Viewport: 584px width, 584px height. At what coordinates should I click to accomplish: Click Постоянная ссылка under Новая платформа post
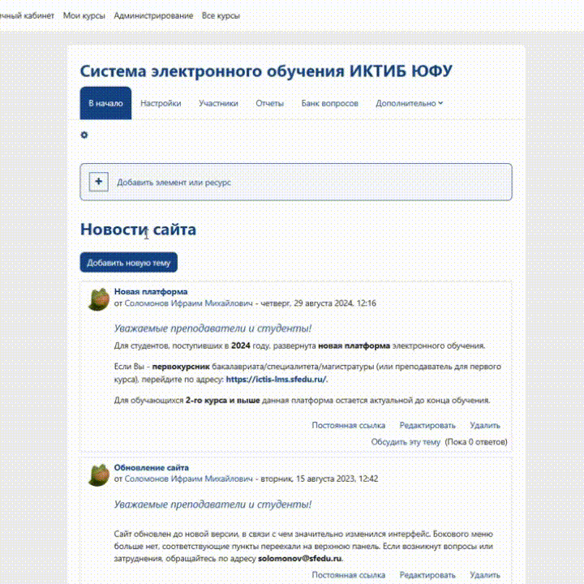pos(349,425)
